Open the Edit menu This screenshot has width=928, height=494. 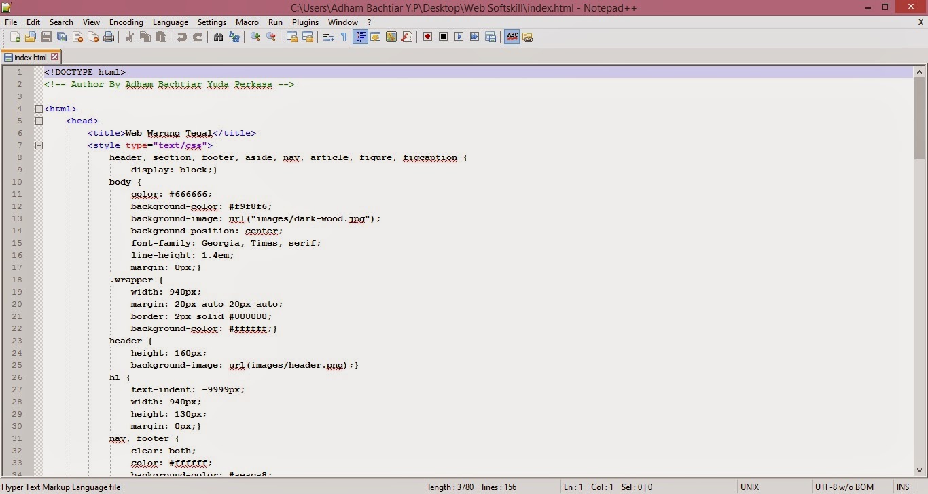[33, 22]
